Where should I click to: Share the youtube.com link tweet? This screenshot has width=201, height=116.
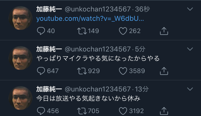click(164, 31)
